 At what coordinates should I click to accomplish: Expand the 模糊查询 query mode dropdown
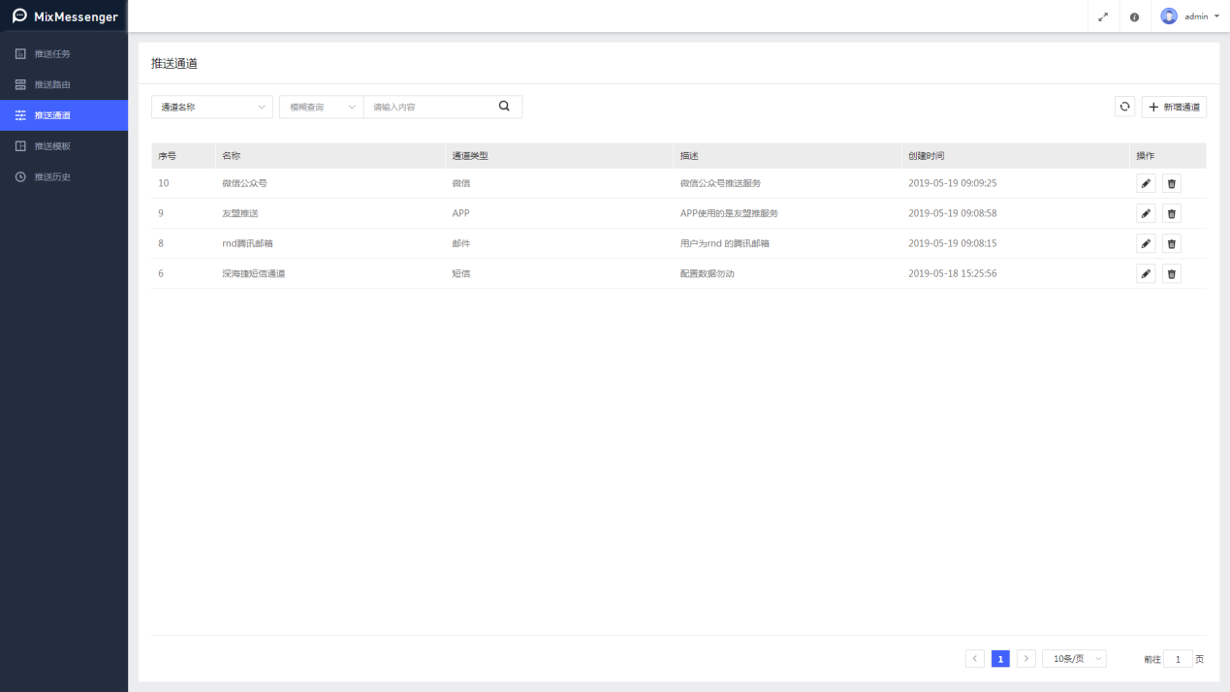(321, 107)
